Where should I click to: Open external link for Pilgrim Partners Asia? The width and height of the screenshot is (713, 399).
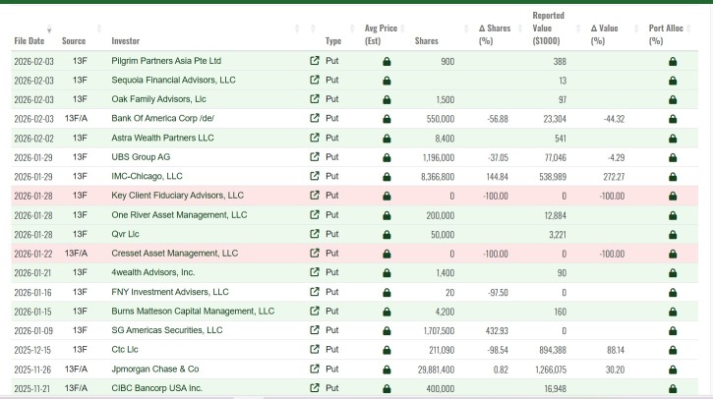click(x=314, y=61)
